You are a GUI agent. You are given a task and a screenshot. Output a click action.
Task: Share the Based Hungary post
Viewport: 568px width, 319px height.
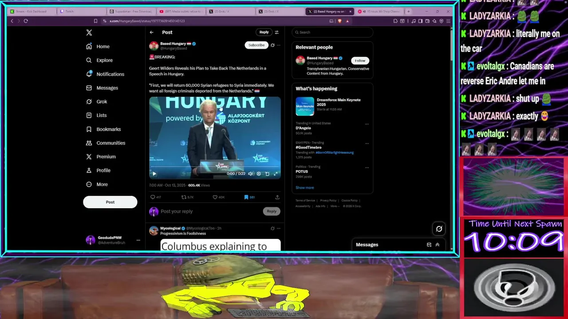pyautogui.click(x=277, y=197)
